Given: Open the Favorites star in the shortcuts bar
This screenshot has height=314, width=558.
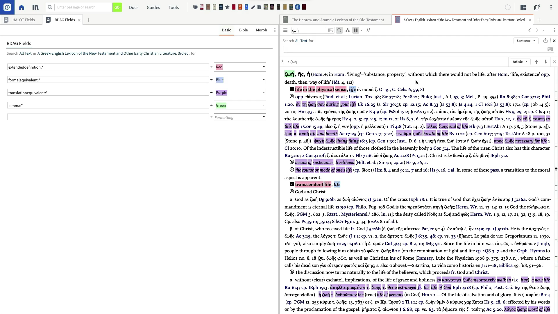Looking at the screenshot, I should point(228,7).
